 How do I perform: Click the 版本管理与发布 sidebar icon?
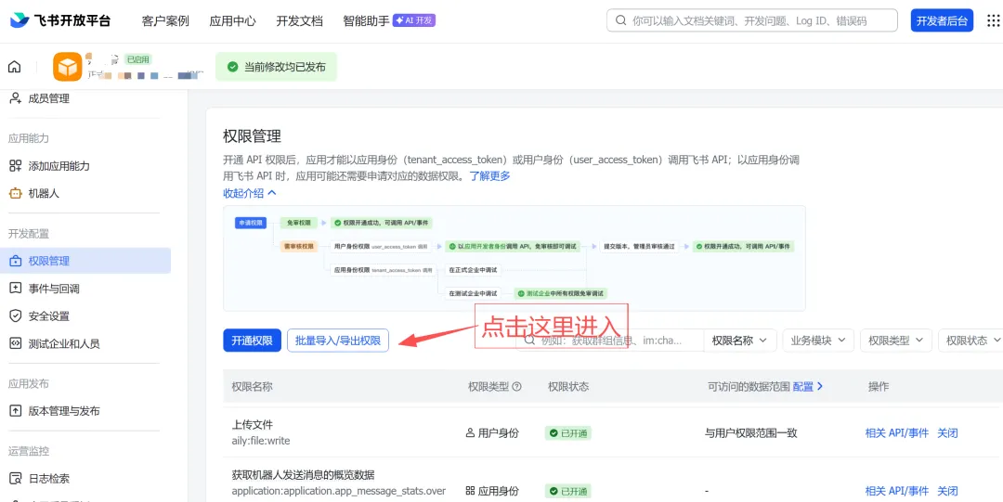click(x=16, y=410)
